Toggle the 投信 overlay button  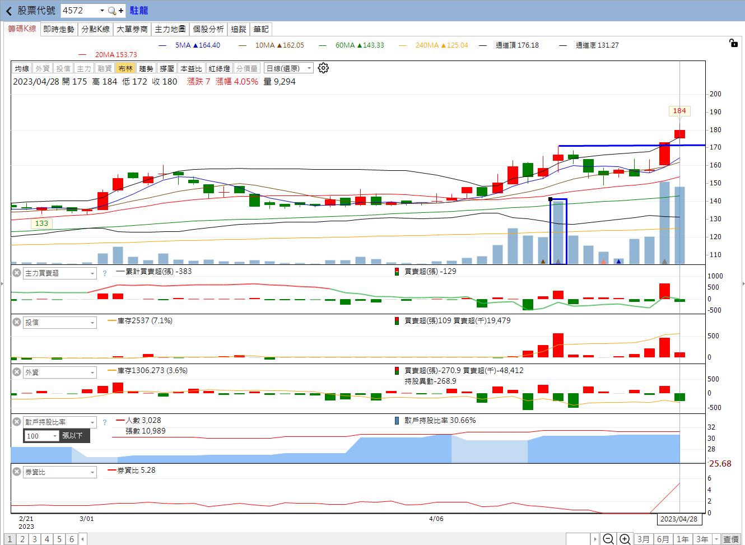[x=63, y=68]
